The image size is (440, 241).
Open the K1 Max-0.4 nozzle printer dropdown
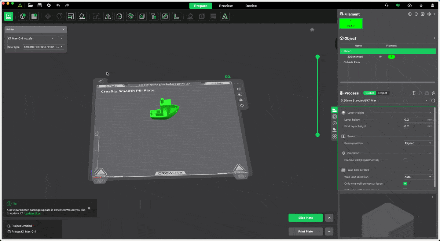(31, 38)
